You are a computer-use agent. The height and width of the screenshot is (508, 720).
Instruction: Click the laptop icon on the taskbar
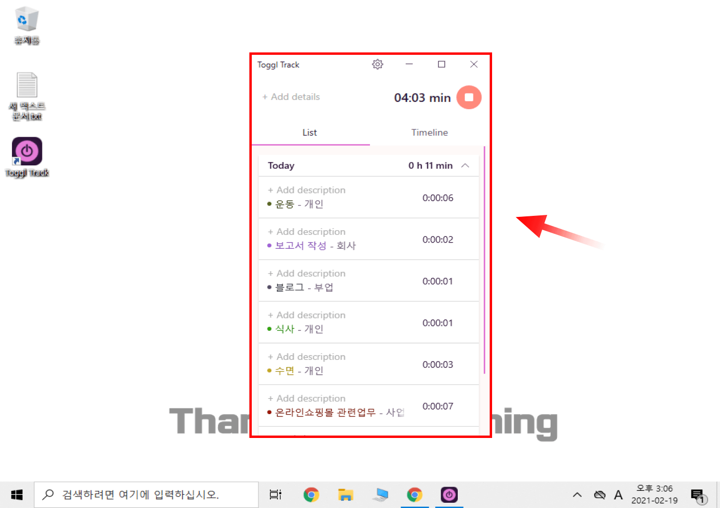tap(381, 495)
